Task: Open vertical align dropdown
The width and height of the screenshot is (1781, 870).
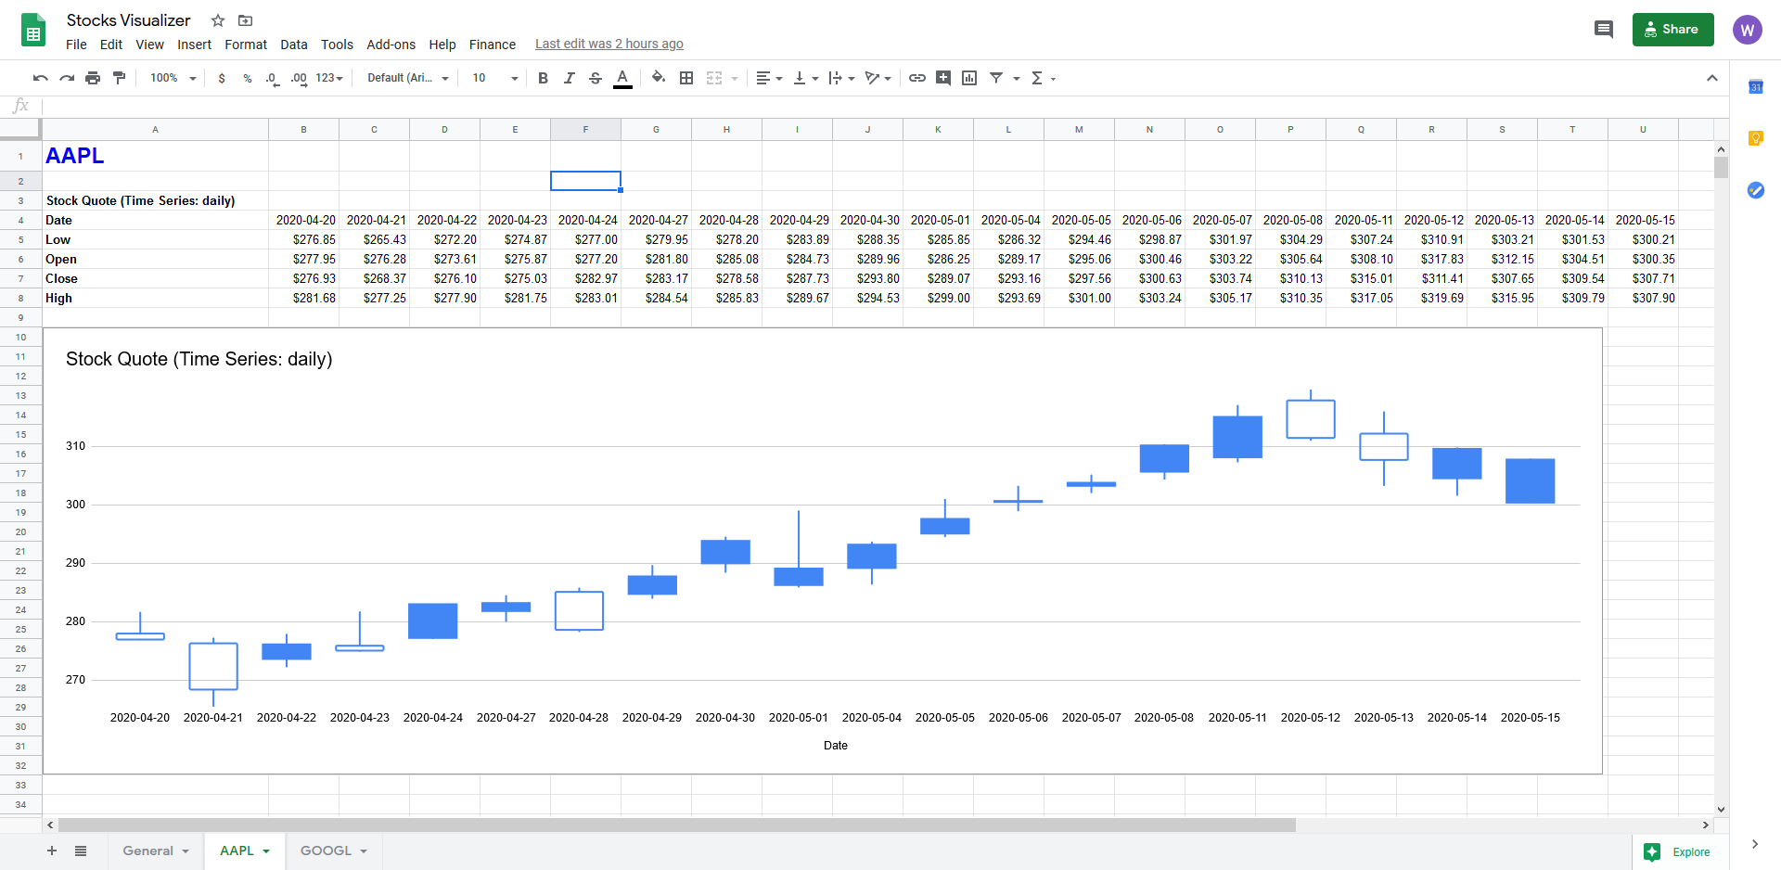Action: tap(805, 78)
